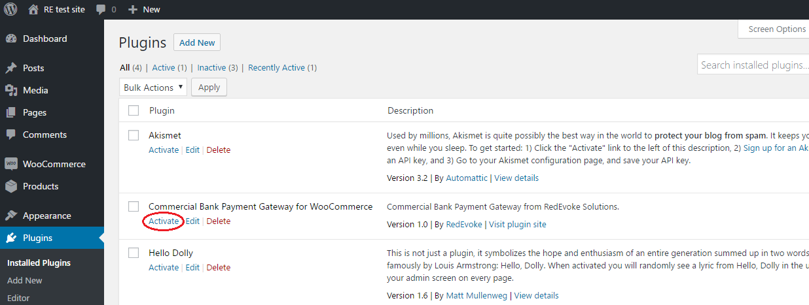809x305 pixels.
Task: Open the plugin Editor submenu item
Action: tap(18, 298)
